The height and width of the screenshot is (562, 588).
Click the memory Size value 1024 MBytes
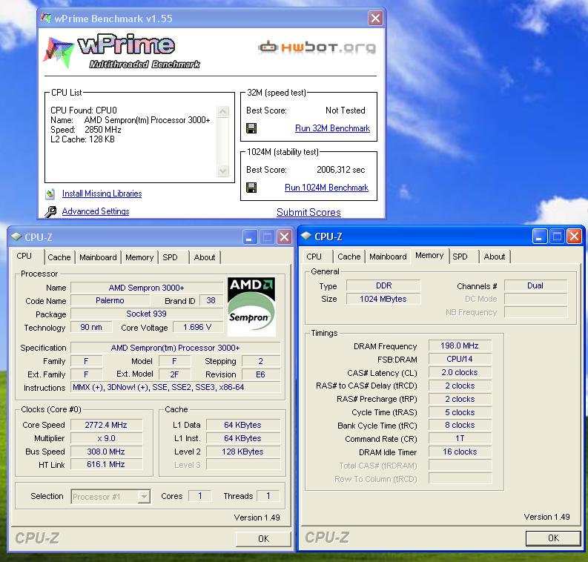point(383,299)
